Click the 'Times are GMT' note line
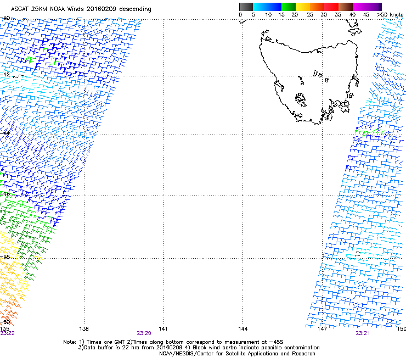Viewport: 406px width, 357px height. 173,342
